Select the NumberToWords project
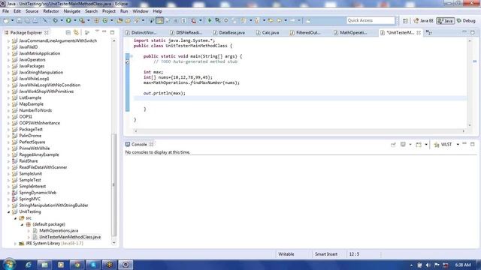This screenshot has width=481, height=270. (35, 110)
